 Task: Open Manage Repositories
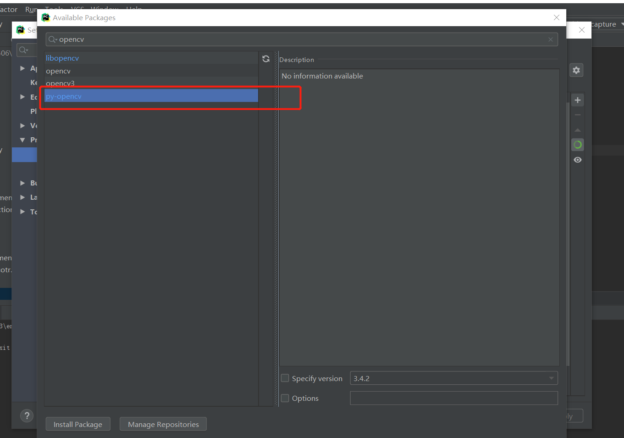point(163,424)
